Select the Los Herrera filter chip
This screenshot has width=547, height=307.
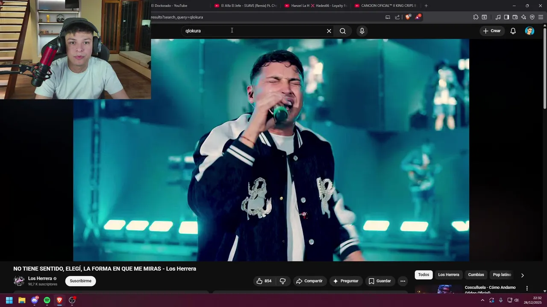tap(449, 275)
